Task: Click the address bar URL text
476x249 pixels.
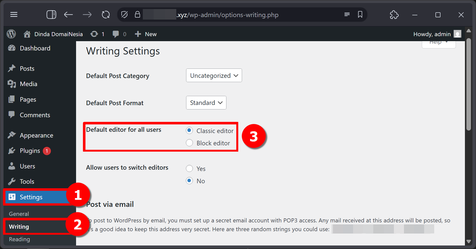Action: 227,15
